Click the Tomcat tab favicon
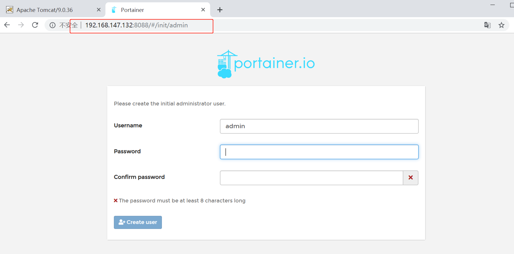The width and height of the screenshot is (514, 254). pos(10,10)
